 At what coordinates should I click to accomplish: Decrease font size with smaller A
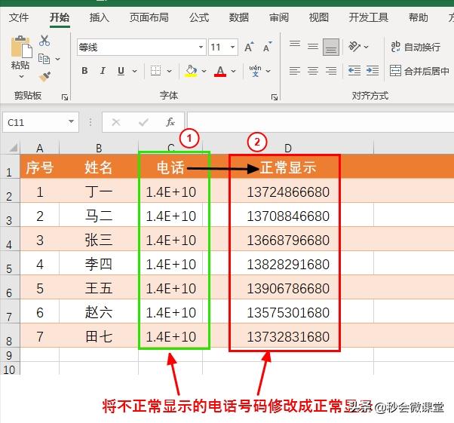[267, 47]
